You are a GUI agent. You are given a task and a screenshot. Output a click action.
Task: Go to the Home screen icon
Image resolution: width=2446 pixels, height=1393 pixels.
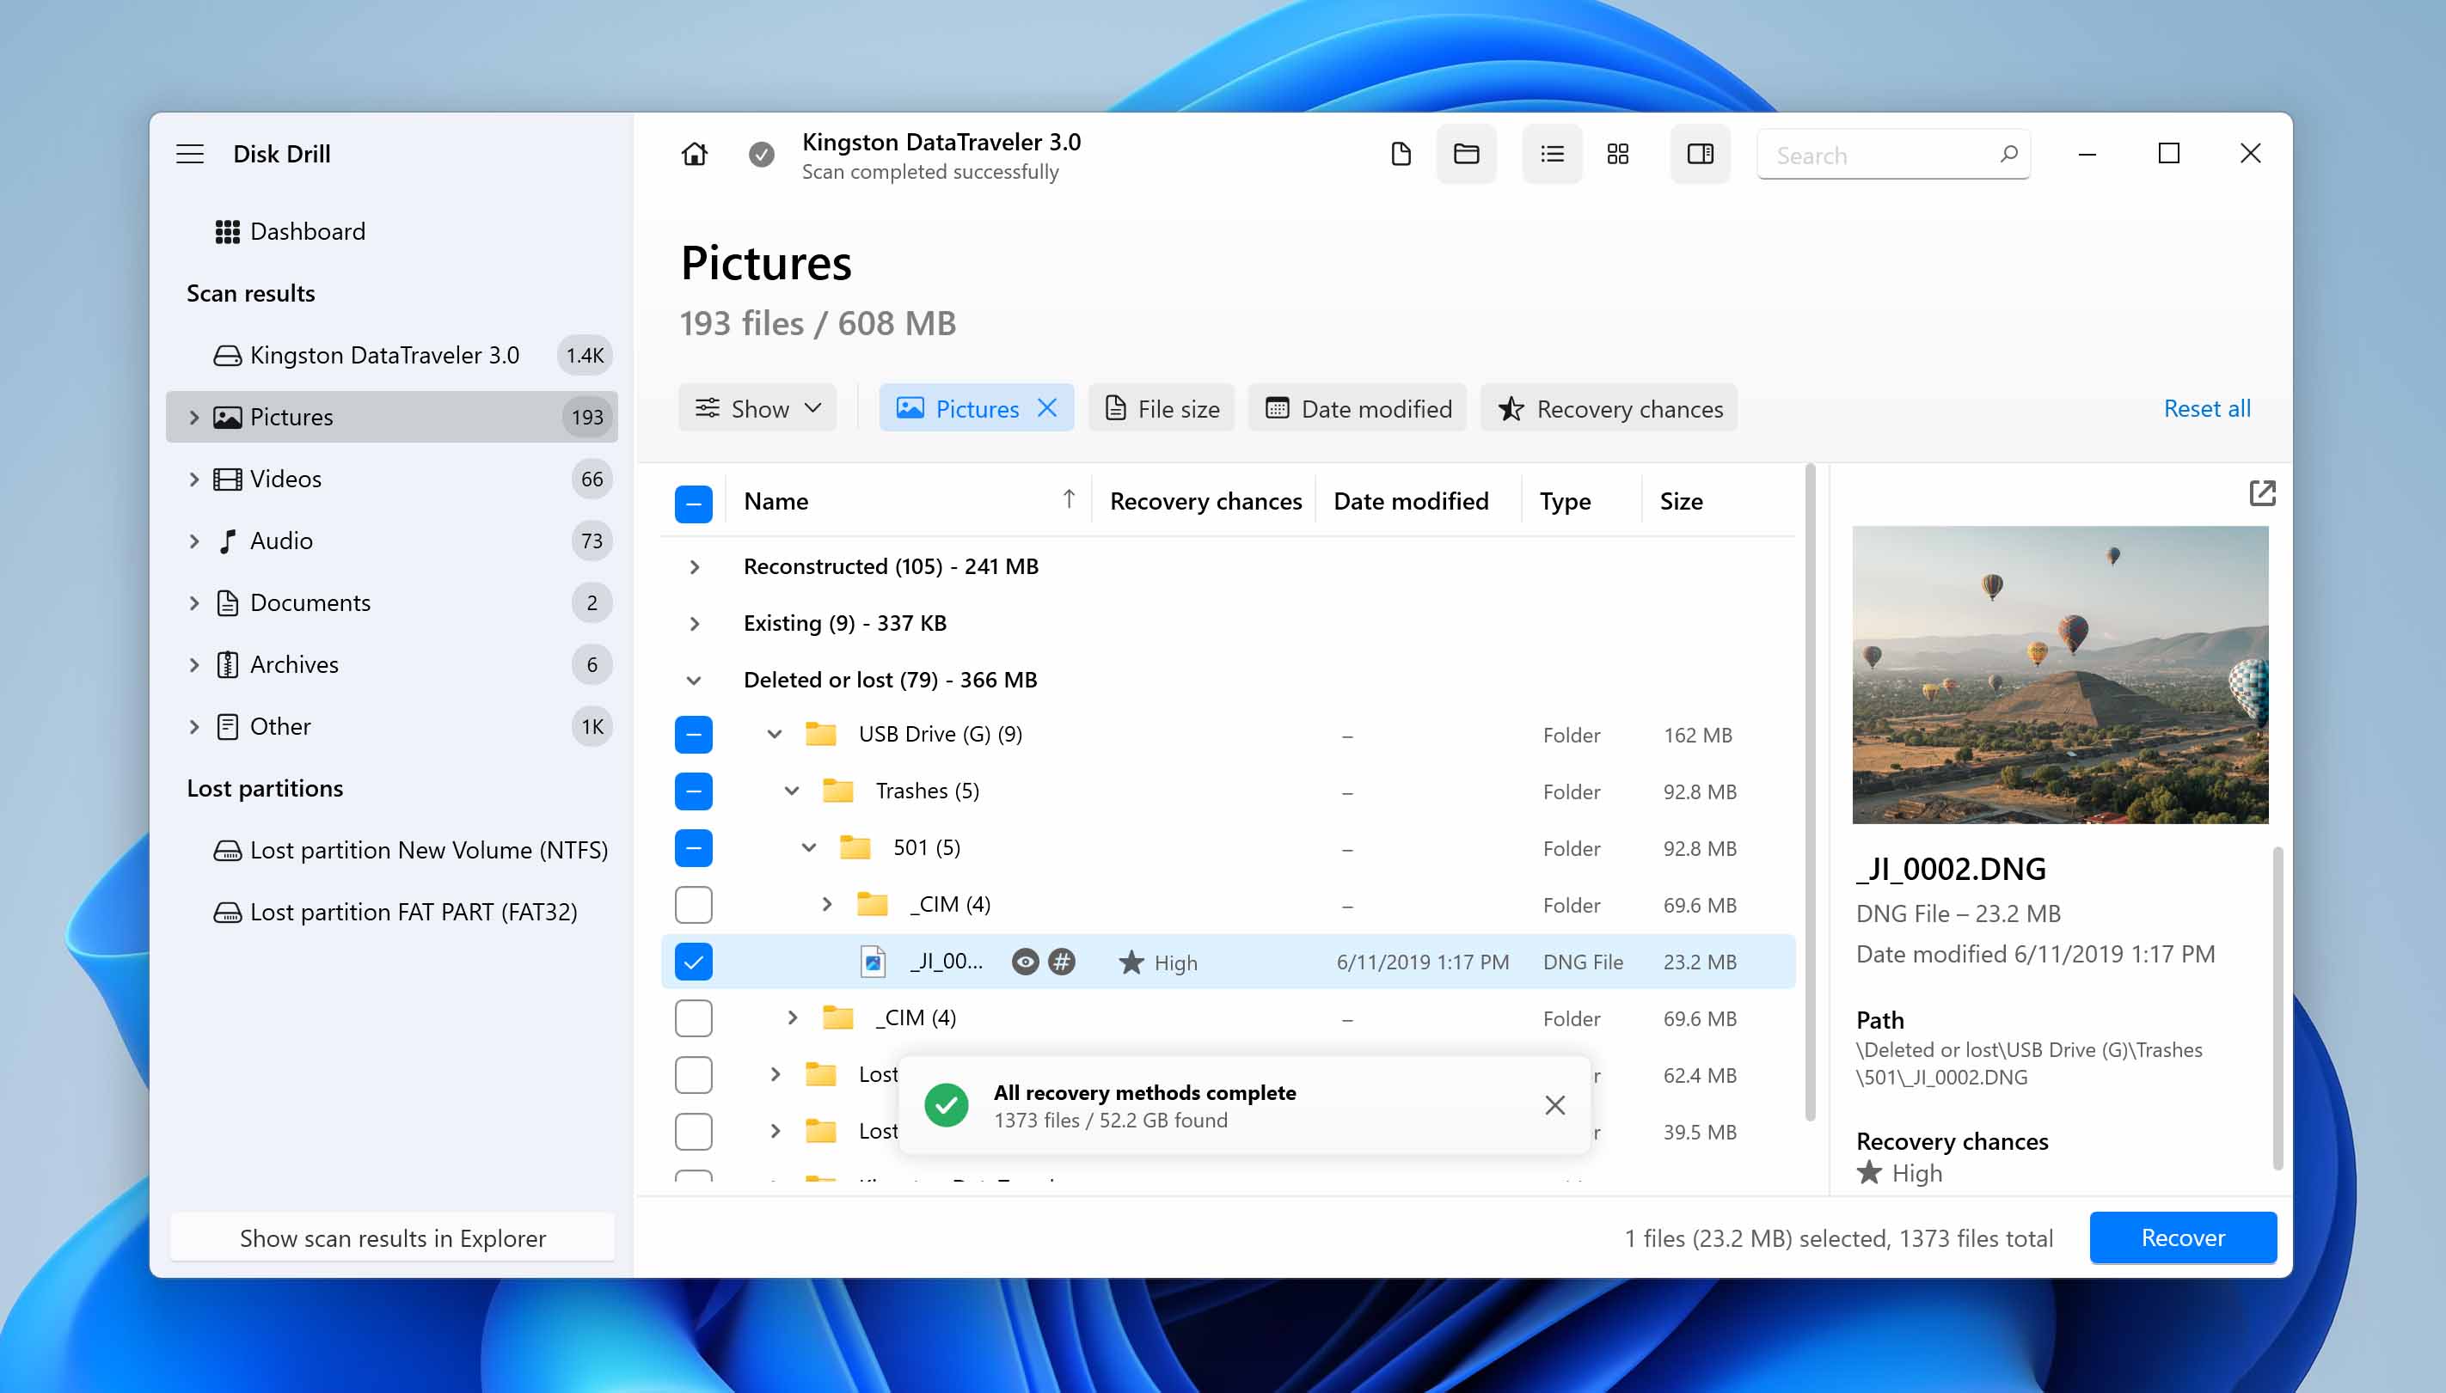695,154
